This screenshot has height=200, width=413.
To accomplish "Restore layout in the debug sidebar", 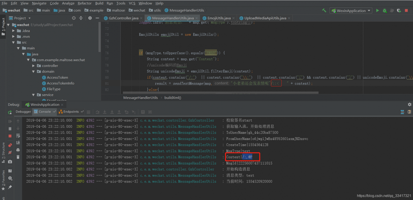I will pyautogui.click(x=10, y=171).
